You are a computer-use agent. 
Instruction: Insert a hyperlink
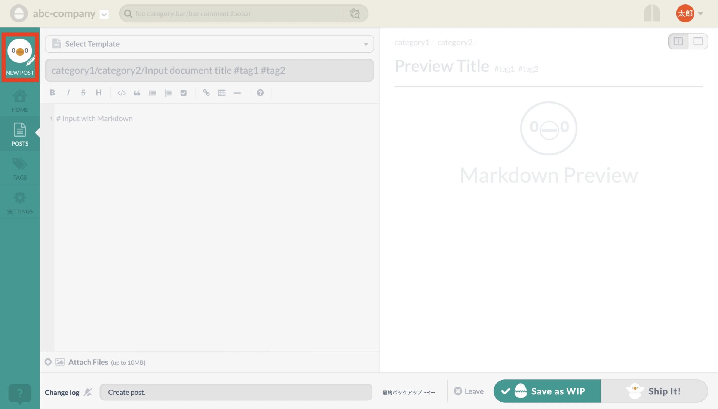(x=206, y=93)
